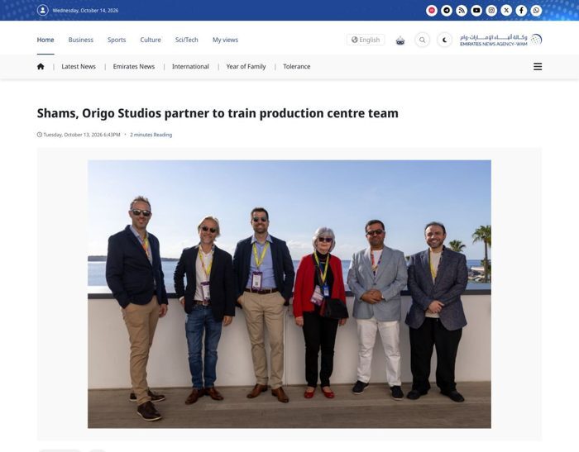Open the Instagram profile icon
Image resolution: width=579 pixels, height=452 pixels.
point(491,11)
